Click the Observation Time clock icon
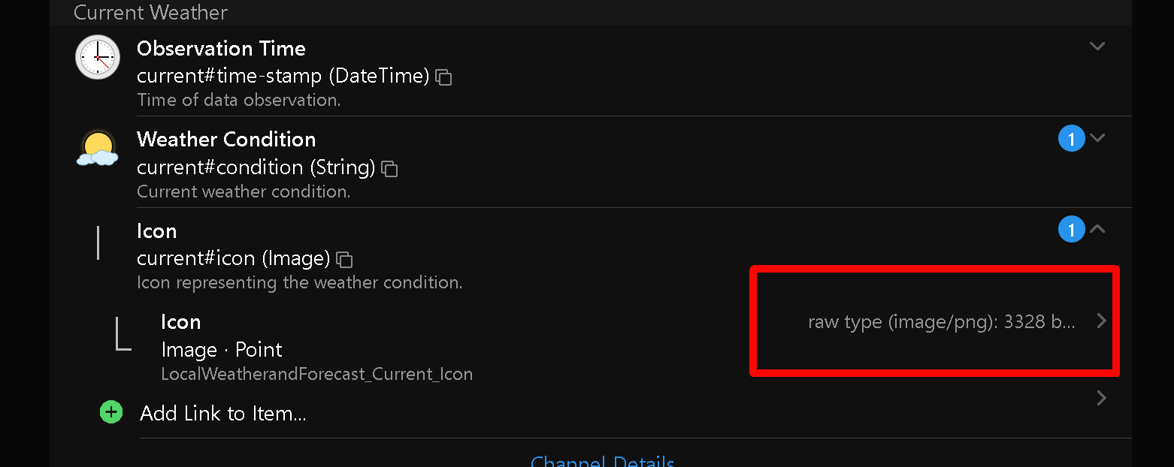Viewport: 1174px width, 467px height. pyautogui.click(x=98, y=57)
